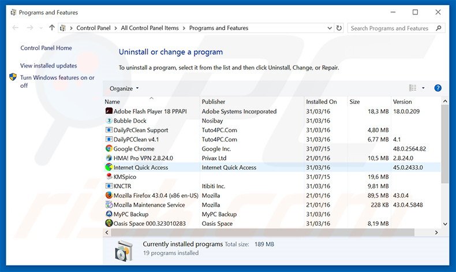Viewport: 456px width, 272px height.
Task: Open the Organize dropdown menu
Action: pos(124,88)
